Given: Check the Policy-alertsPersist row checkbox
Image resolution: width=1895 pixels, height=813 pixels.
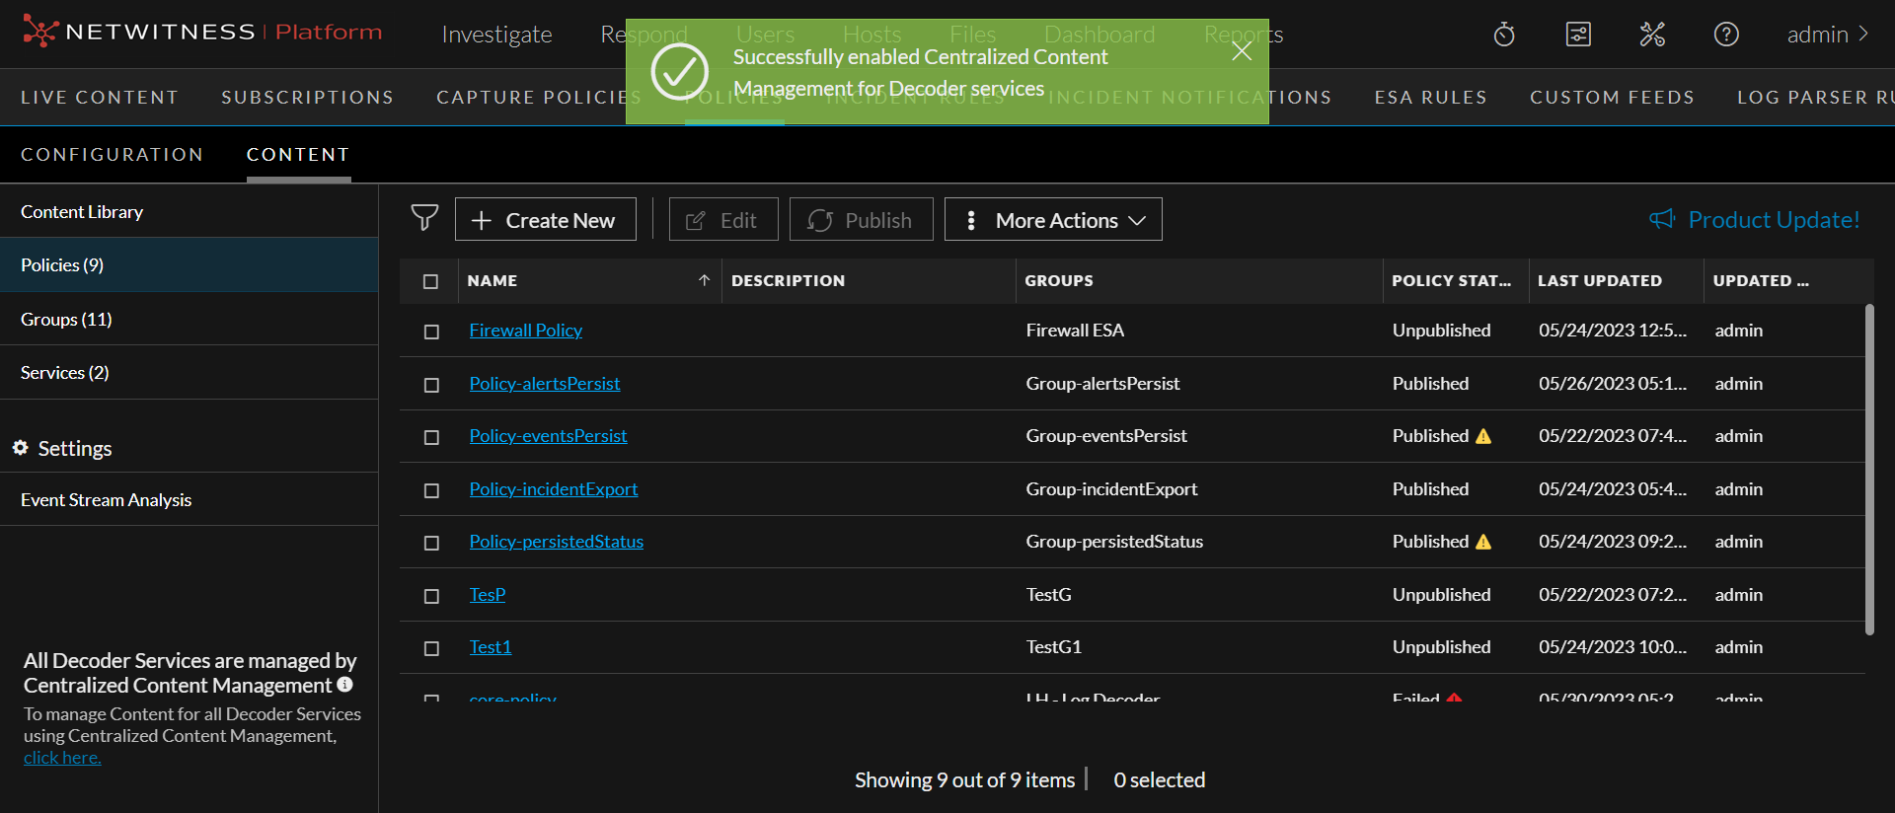Looking at the screenshot, I should click(x=431, y=385).
